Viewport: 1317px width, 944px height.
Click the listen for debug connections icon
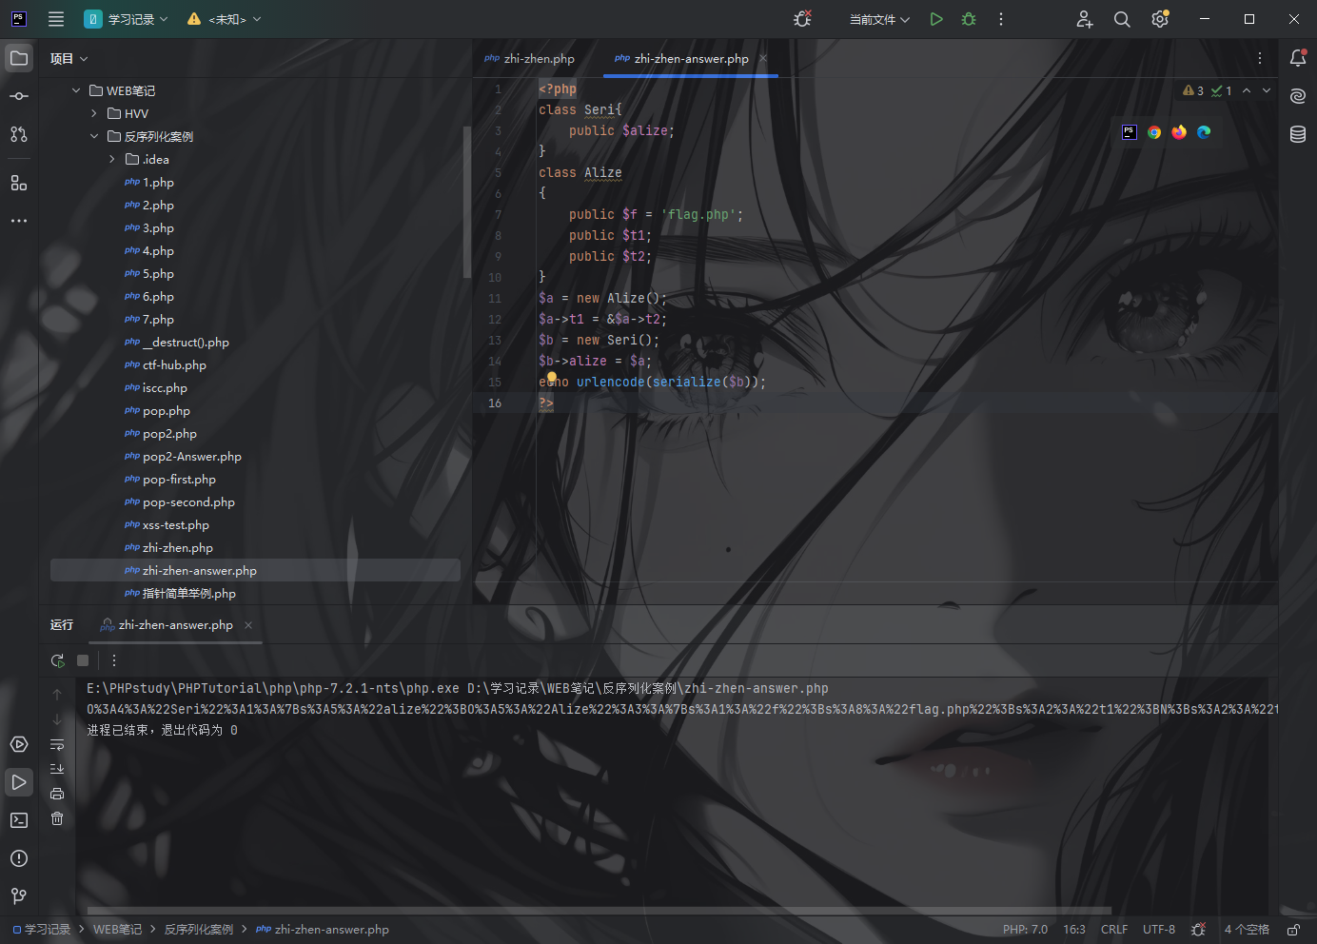pos(802,19)
